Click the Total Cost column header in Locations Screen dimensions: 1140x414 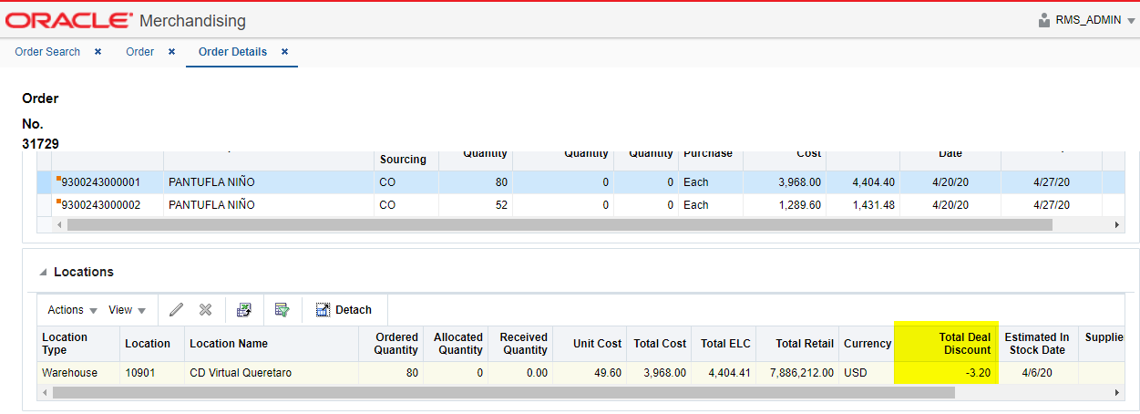[x=660, y=344]
